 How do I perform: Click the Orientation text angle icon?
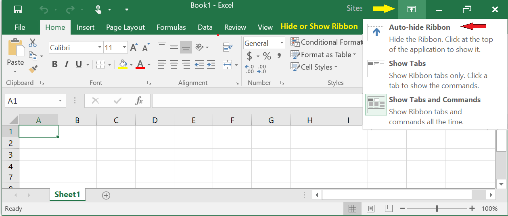[x=200, y=47]
